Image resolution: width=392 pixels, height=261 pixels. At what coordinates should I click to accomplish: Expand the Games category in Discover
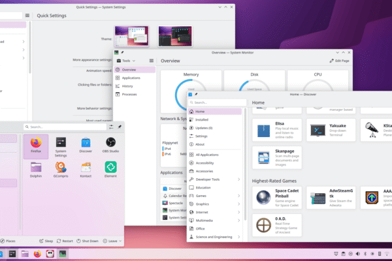pos(238,196)
